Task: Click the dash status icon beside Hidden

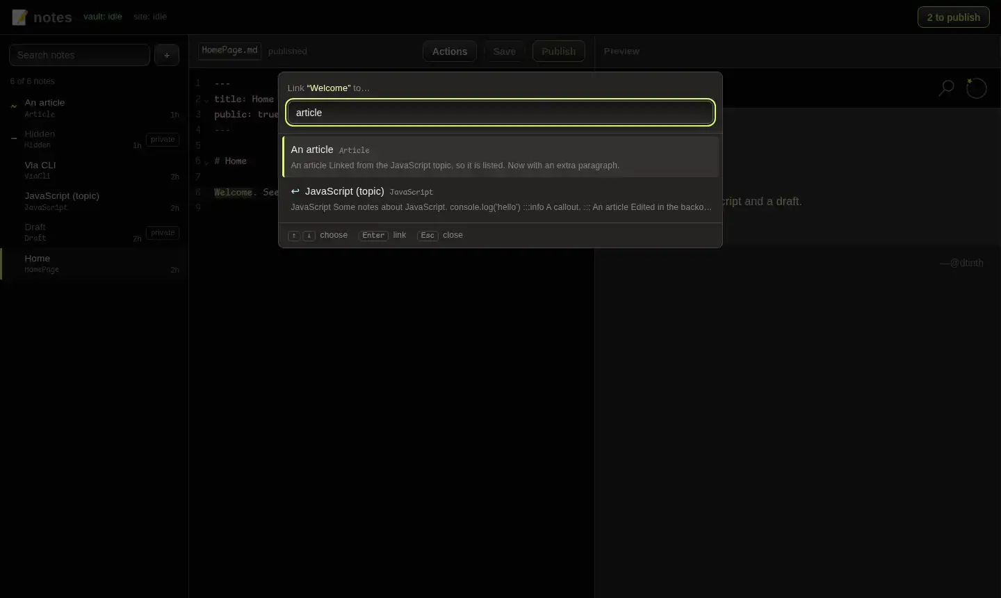Action: [x=14, y=138]
